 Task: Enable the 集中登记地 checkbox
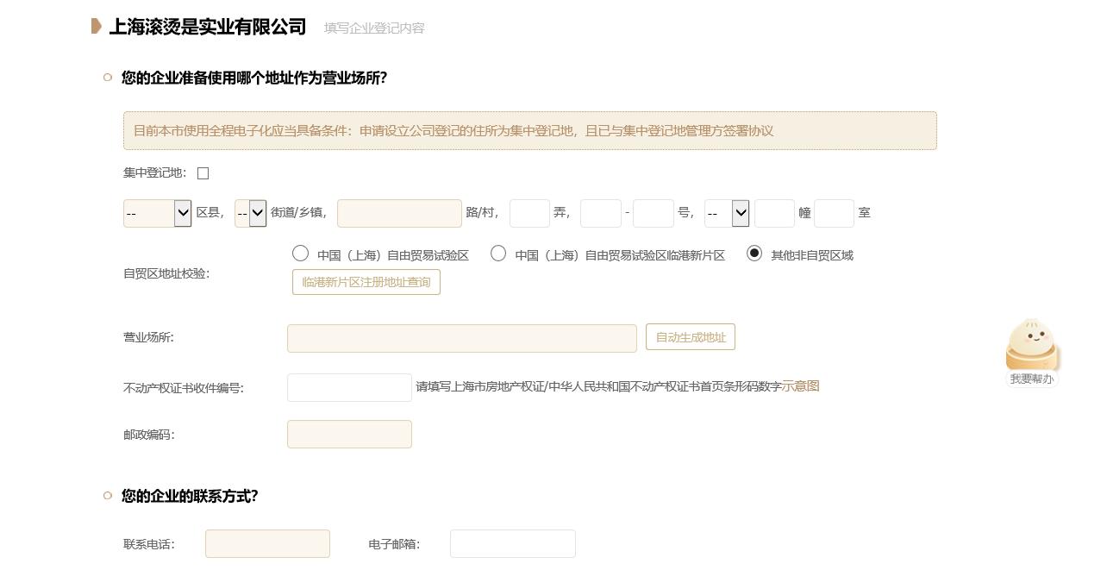[x=203, y=173]
